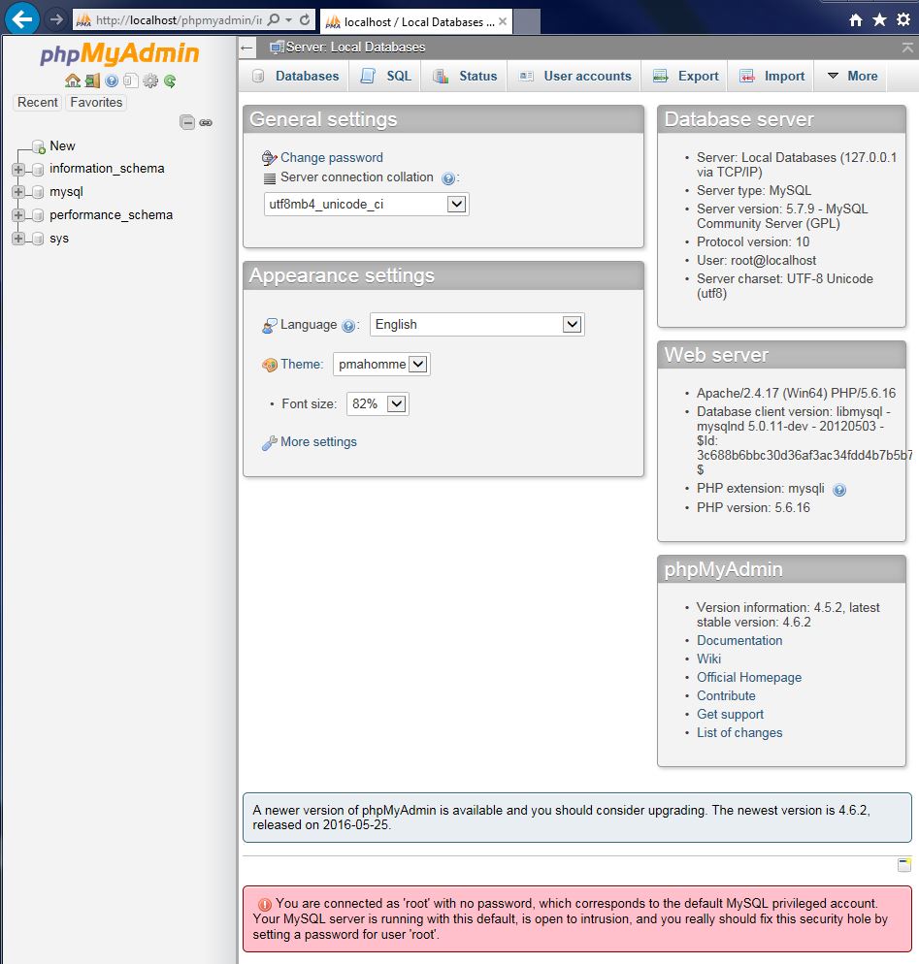The image size is (919, 964).
Task: Select sys database in the tree
Action: point(59,239)
